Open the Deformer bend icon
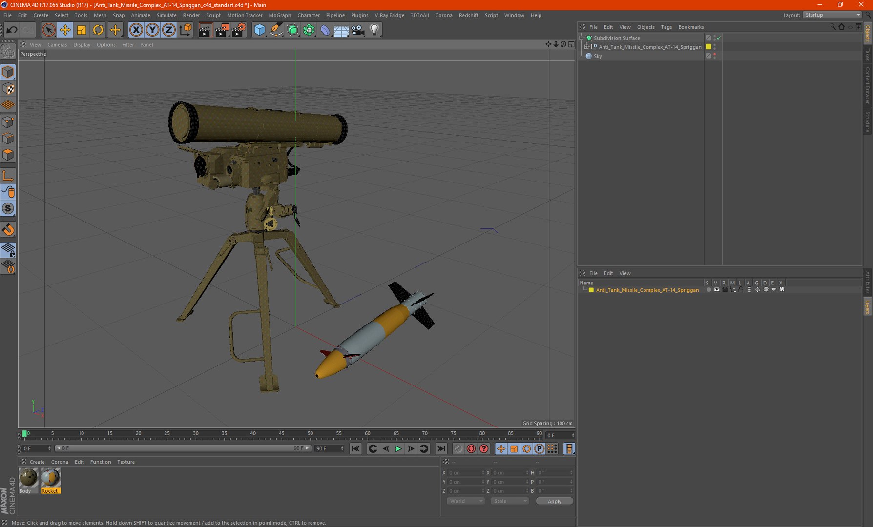 coord(325,30)
